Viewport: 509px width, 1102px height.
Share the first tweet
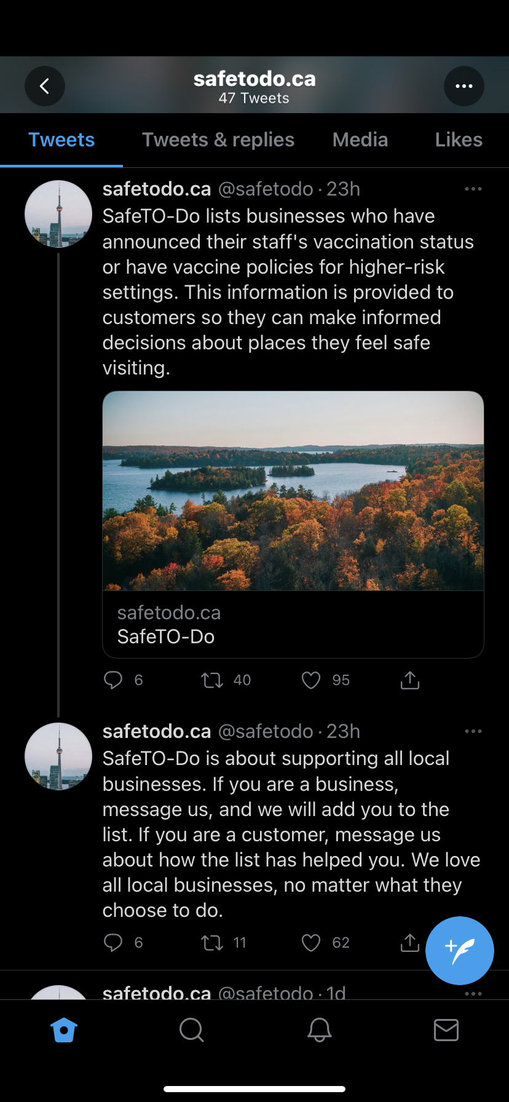pos(409,680)
